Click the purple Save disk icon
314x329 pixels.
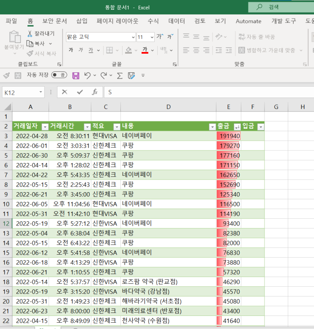[76, 76]
